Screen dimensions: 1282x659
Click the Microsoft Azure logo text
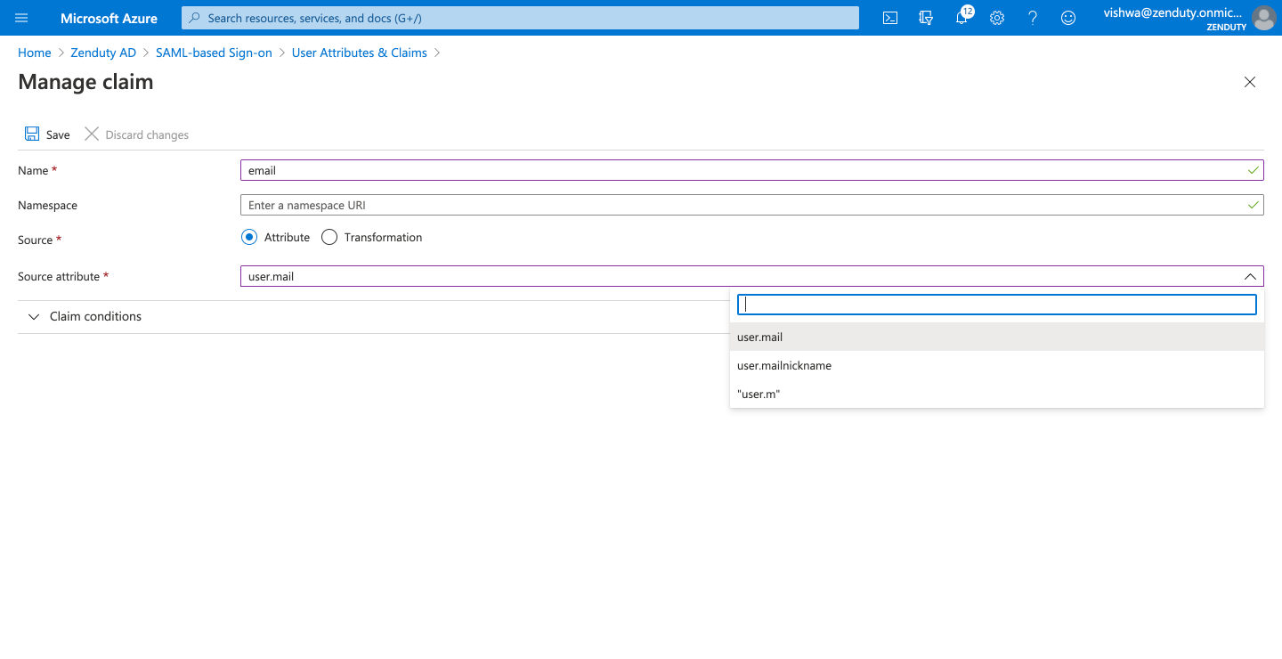(109, 18)
